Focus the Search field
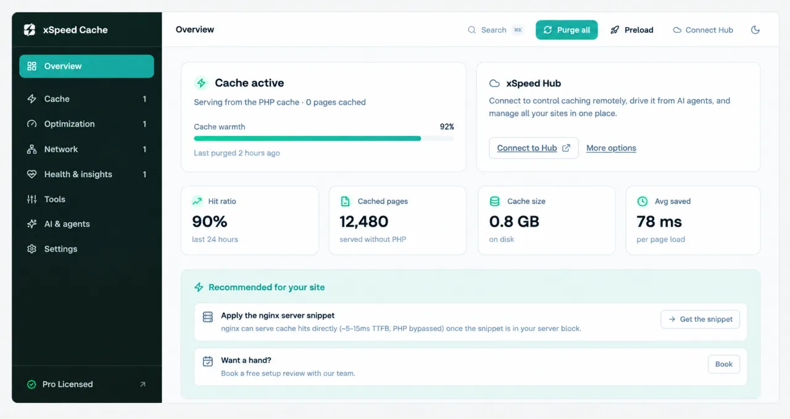The image size is (790, 419). [496, 30]
